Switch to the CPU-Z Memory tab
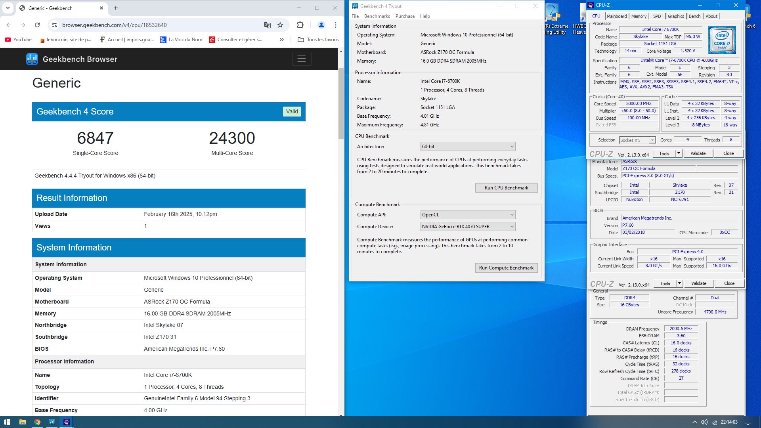 click(639, 16)
